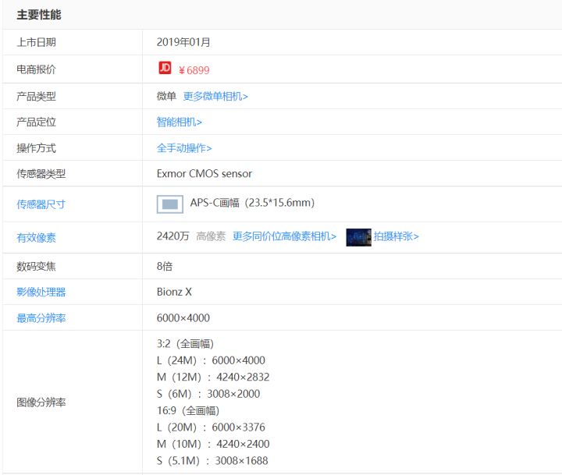This screenshot has height=475, width=562.
Task: Open 更多微单相机 link
Action: 215,97
